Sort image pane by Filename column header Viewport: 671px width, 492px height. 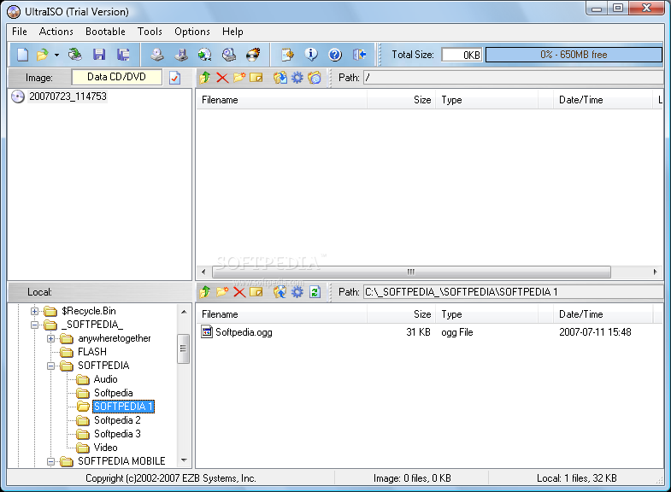[x=281, y=100]
